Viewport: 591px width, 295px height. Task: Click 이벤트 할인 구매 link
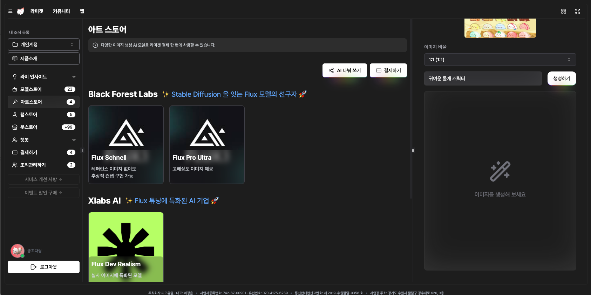(x=43, y=193)
